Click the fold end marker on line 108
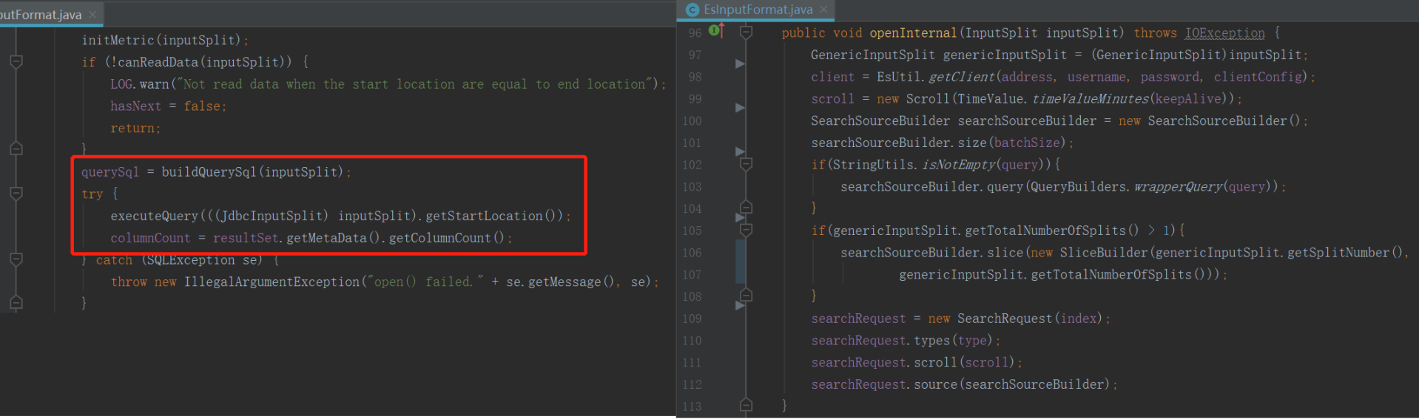Image resolution: width=1419 pixels, height=419 pixels. pyautogui.click(x=746, y=296)
